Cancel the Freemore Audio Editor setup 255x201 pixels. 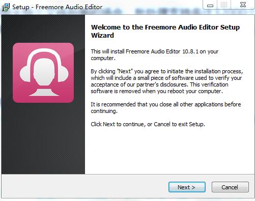coord(230,187)
